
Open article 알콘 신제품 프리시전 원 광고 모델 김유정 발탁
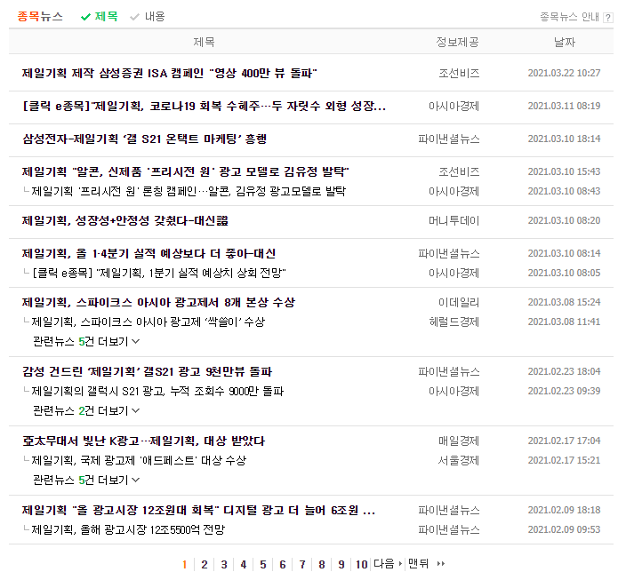coord(186,171)
